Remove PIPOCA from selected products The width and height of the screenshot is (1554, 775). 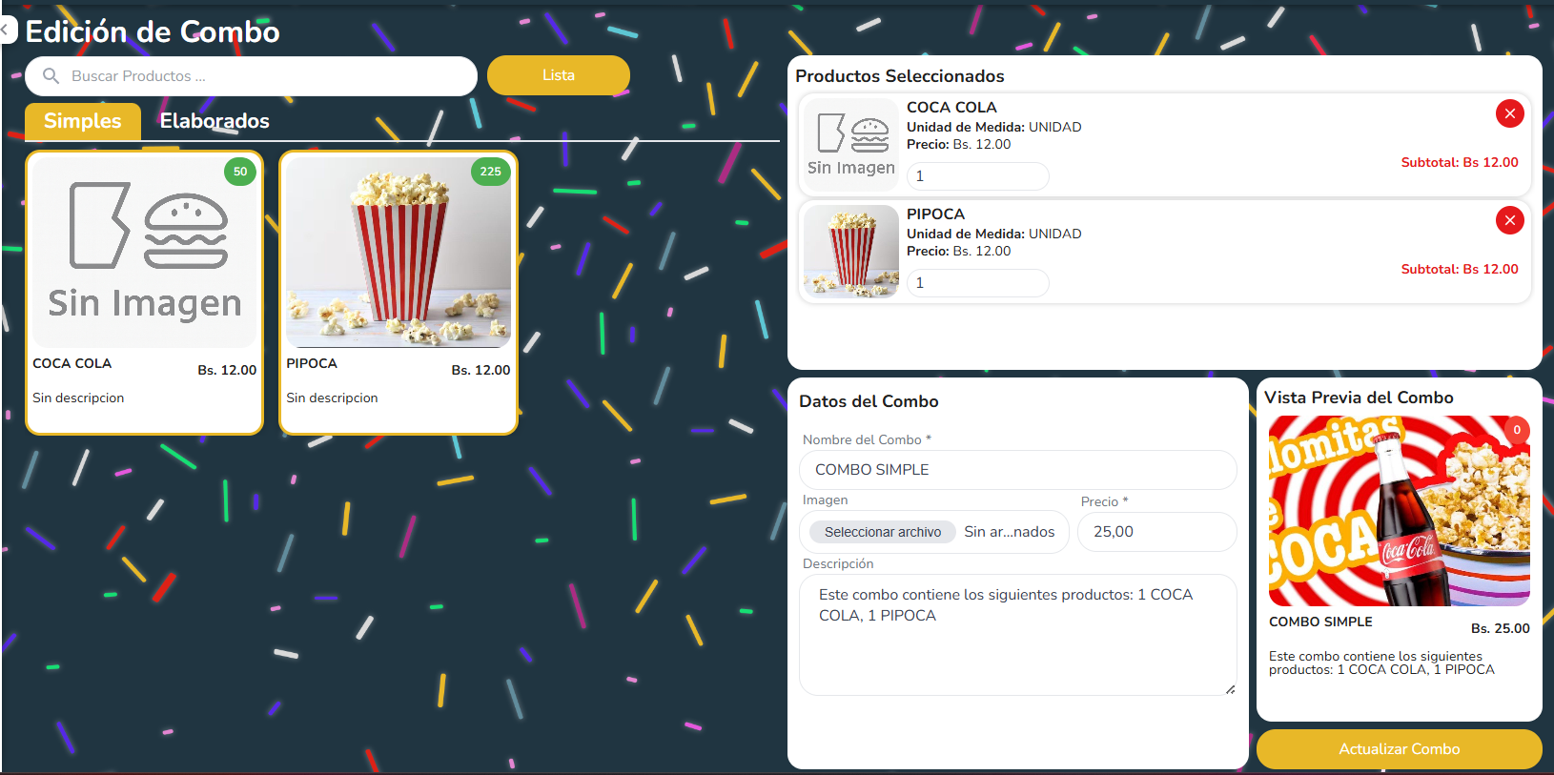coord(1509,220)
